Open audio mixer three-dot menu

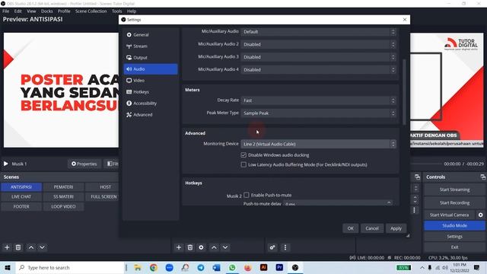coord(285,247)
